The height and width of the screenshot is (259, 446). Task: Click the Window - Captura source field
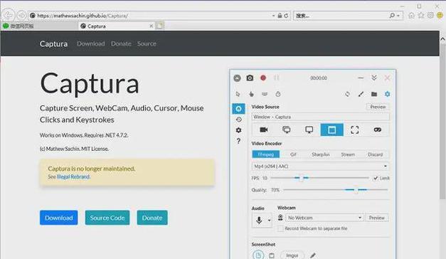coord(320,117)
